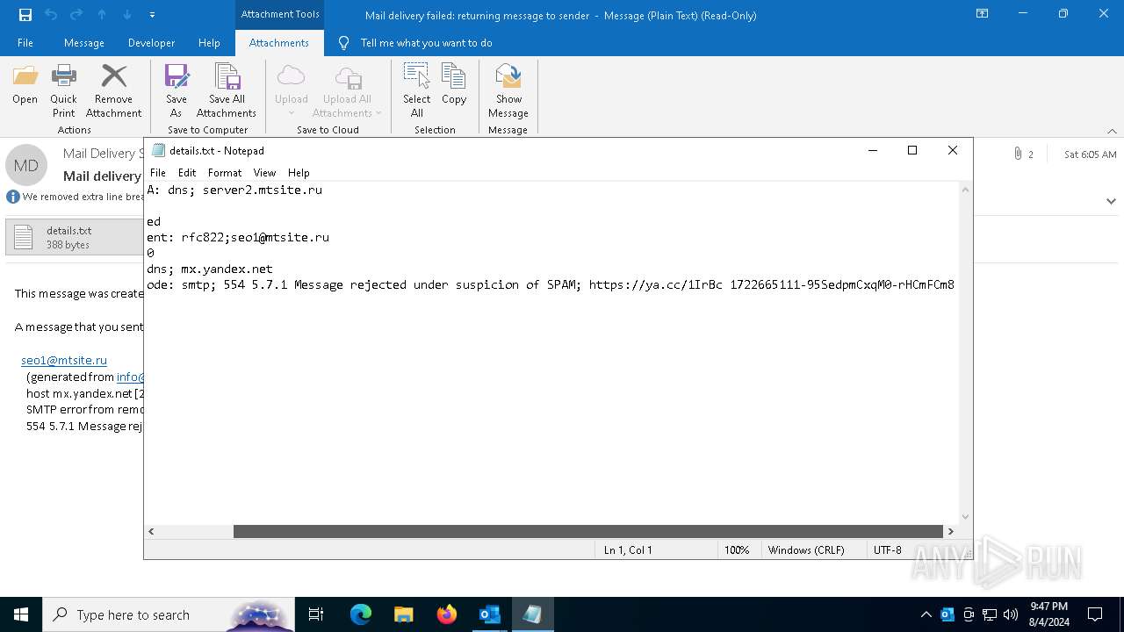Click Notepad horizontal scrollbar thumb
The width and height of the screenshot is (1124, 632).
pyautogui.click(x=587, y=531)
